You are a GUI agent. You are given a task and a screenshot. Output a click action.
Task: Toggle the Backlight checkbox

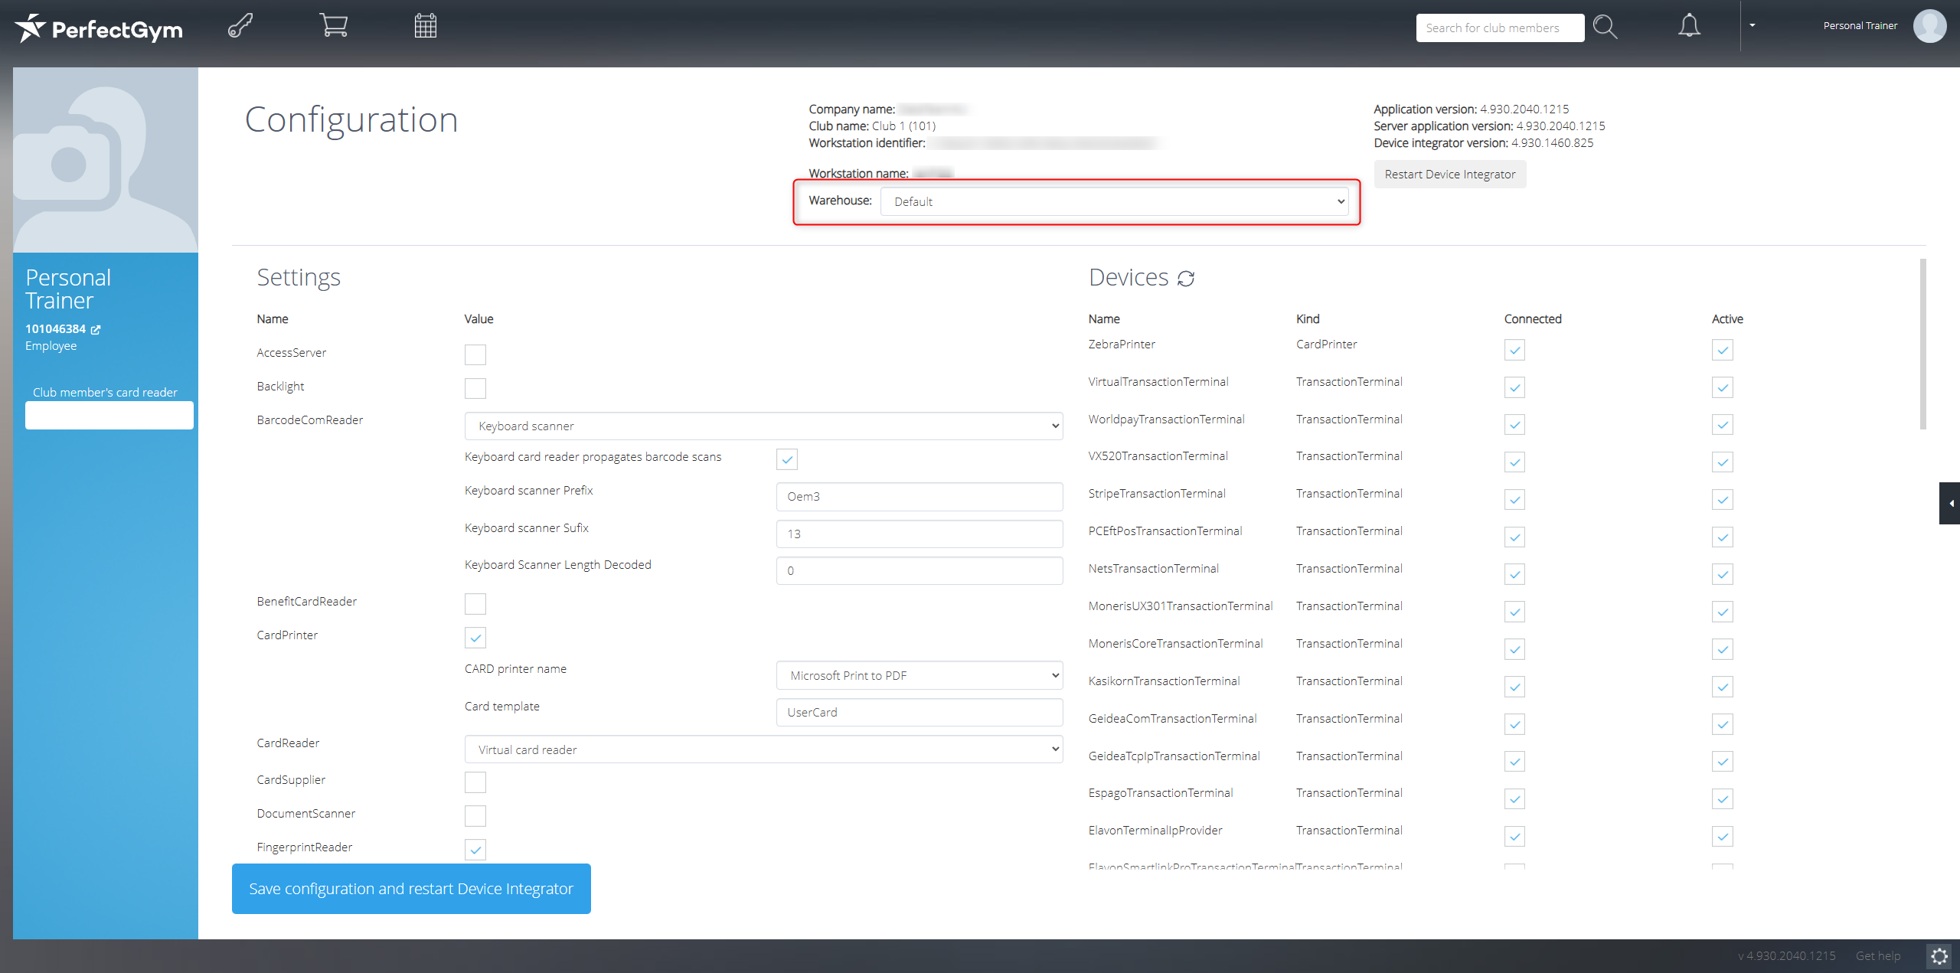475,388
